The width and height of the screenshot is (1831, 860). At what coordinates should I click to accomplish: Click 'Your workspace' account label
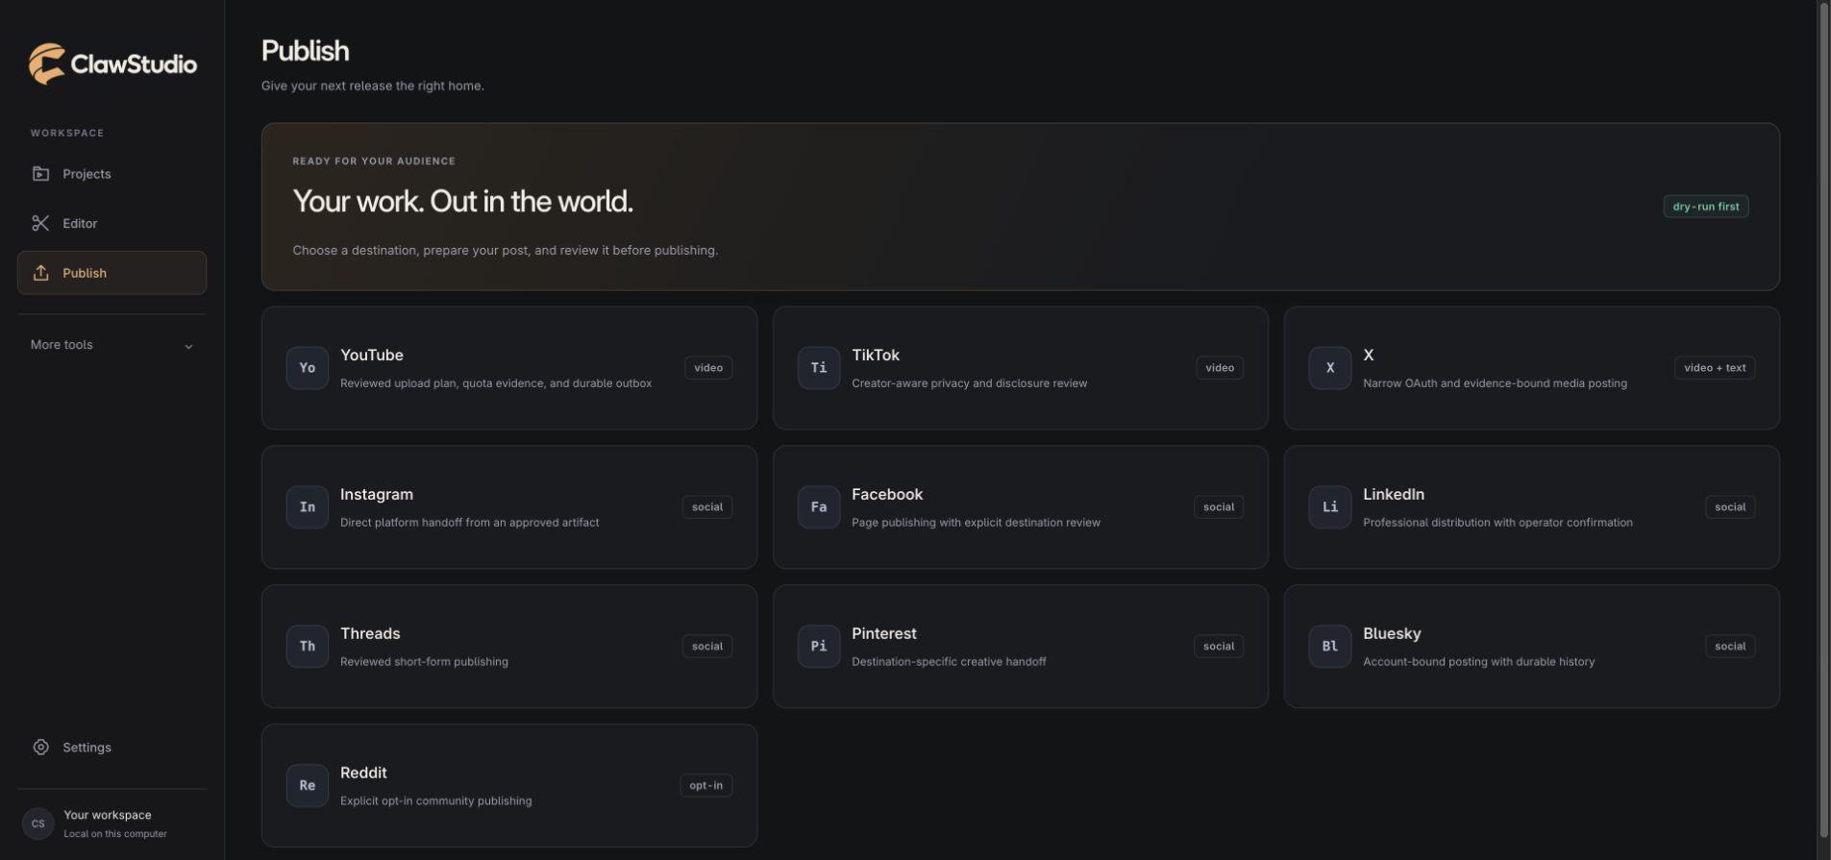pos(108,815)
